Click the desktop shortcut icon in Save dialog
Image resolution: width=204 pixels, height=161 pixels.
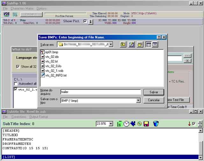tap(131, 45)
